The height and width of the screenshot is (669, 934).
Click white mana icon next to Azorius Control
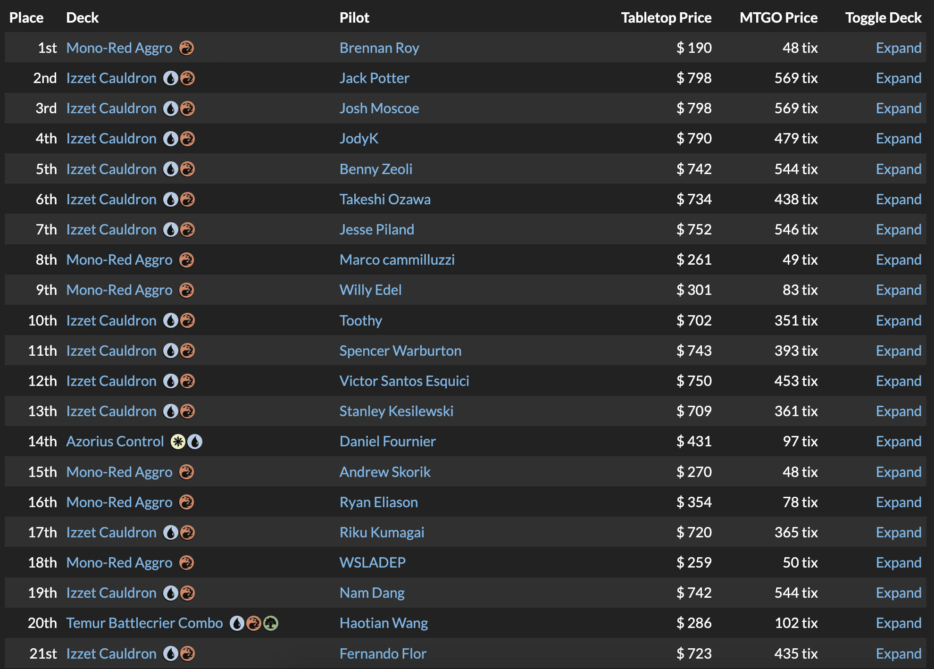pos(178,442)
